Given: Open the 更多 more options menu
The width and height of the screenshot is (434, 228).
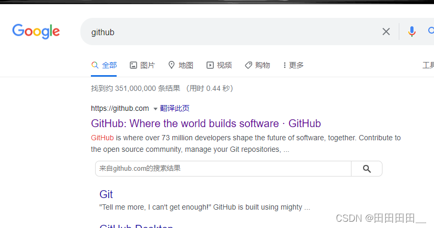Looking at the screenshot, I should [x=293, y=65].
